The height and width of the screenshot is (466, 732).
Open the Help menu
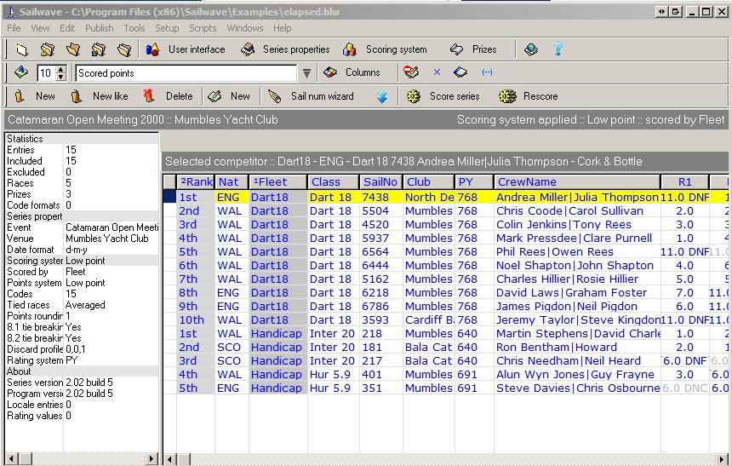click(x=282, y=28)
